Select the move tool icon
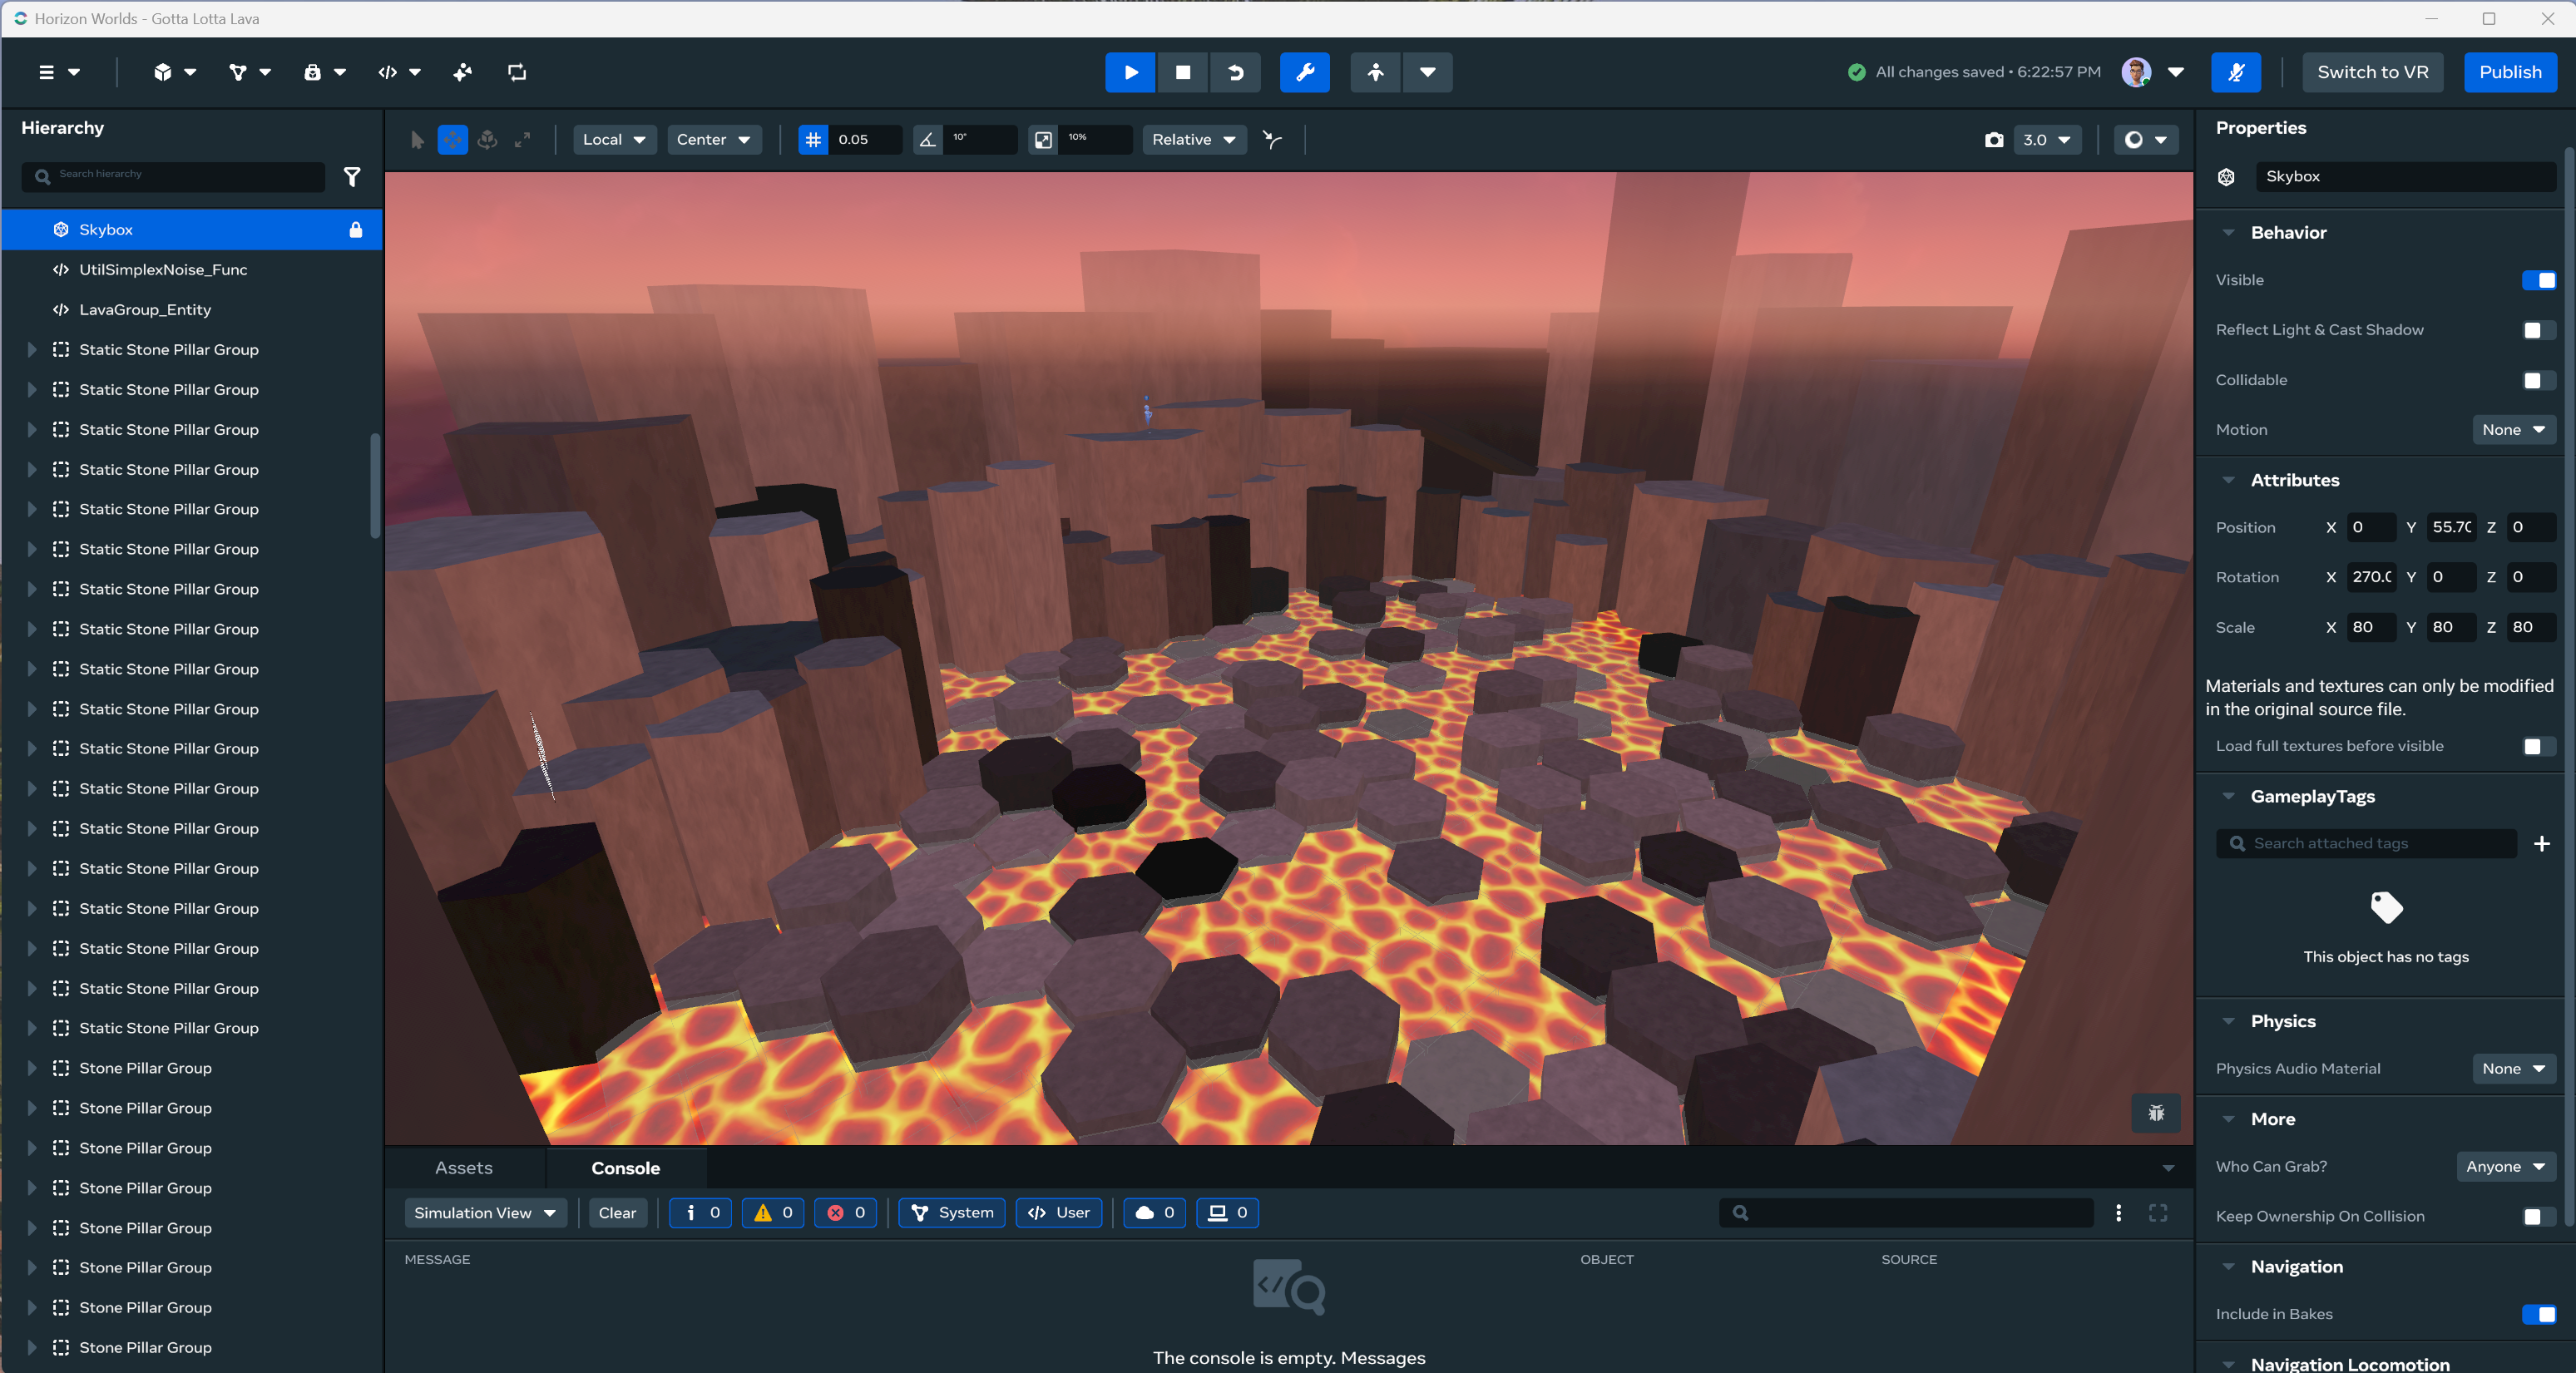The height and width of the screenshot is (1373, 2576). [452, 140]
